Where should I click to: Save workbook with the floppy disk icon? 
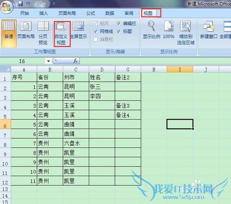pyautogui.click(x=20, y=4)
